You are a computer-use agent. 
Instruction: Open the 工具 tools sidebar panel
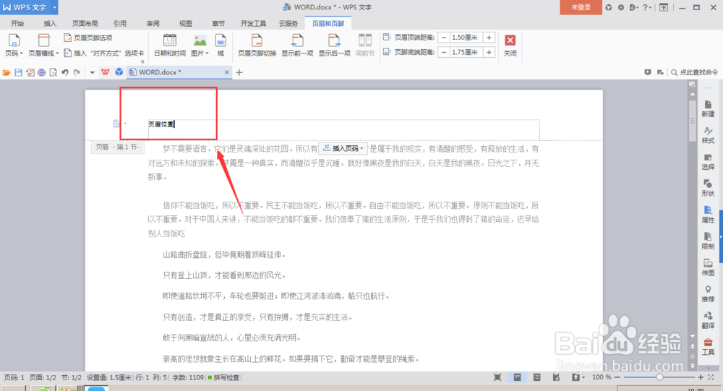point(708,347)
